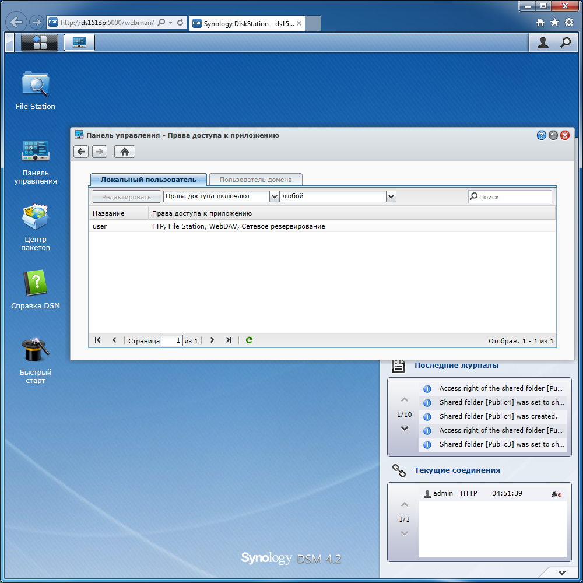Screen dimensions: 583x583
Task: Go to next page of user list
Action: tap(212, 340)
